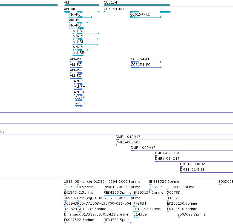Click the DME1-009M02 clone label

192,164
